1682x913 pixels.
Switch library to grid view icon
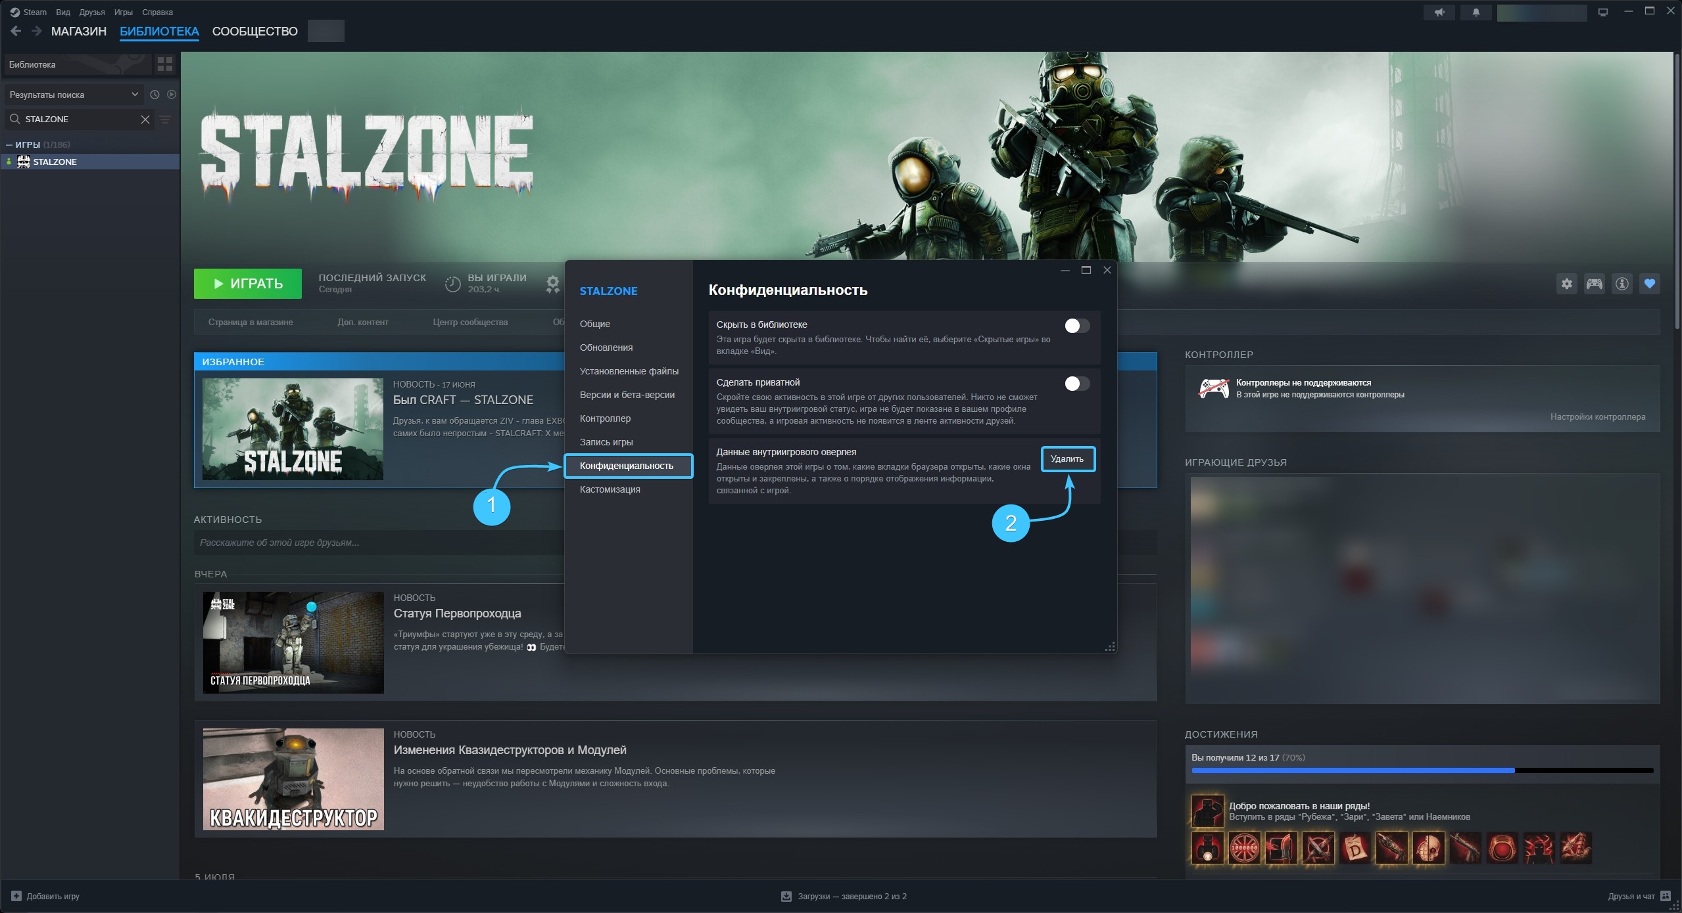[x=165, y=64]
